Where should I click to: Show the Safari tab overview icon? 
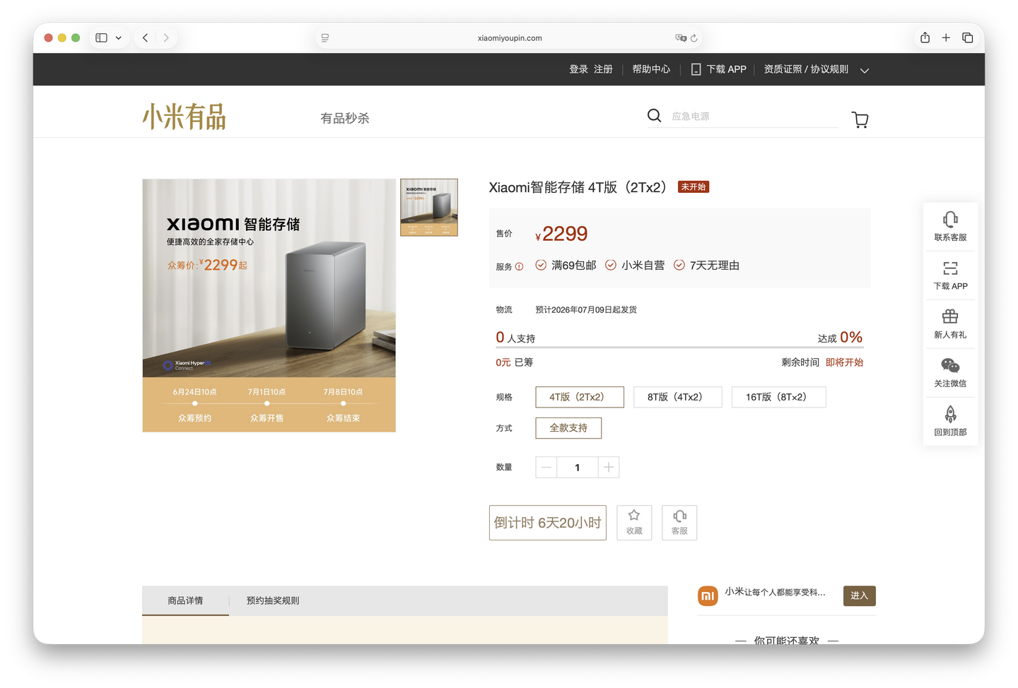pos(968,37)
